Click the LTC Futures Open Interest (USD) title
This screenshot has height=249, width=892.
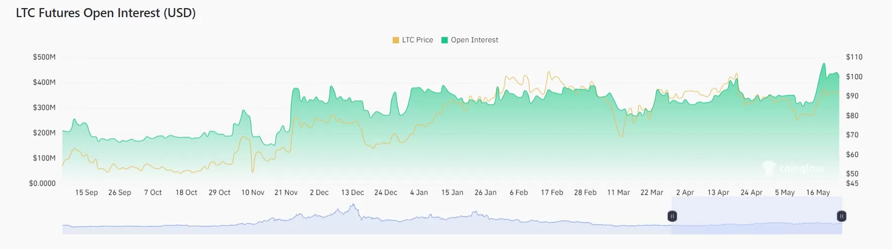coord(106,13)
